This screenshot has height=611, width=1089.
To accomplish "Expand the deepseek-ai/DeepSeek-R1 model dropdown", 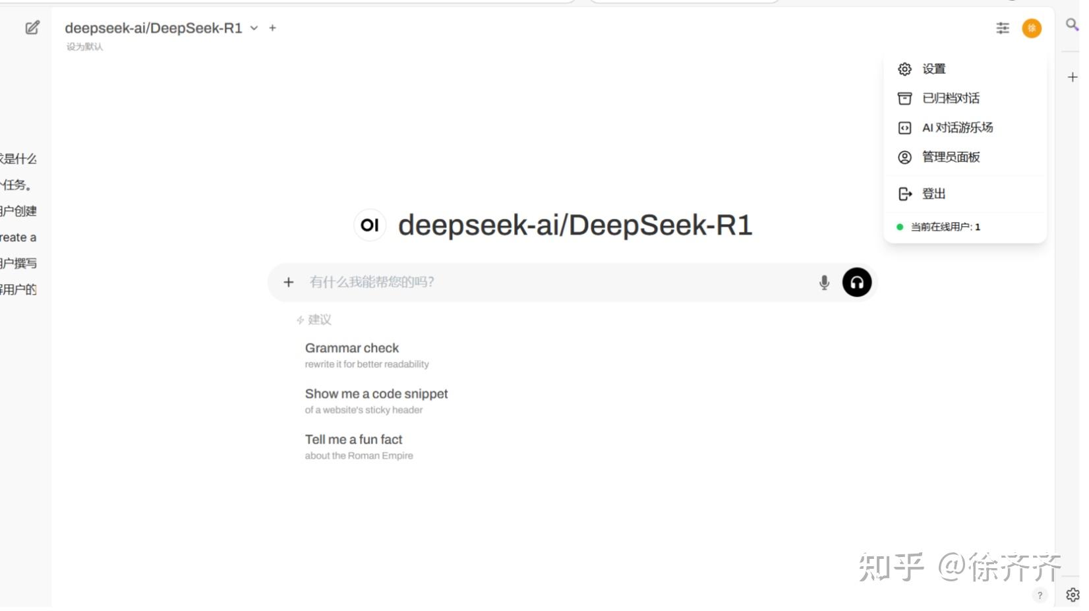I will point(253,28).
